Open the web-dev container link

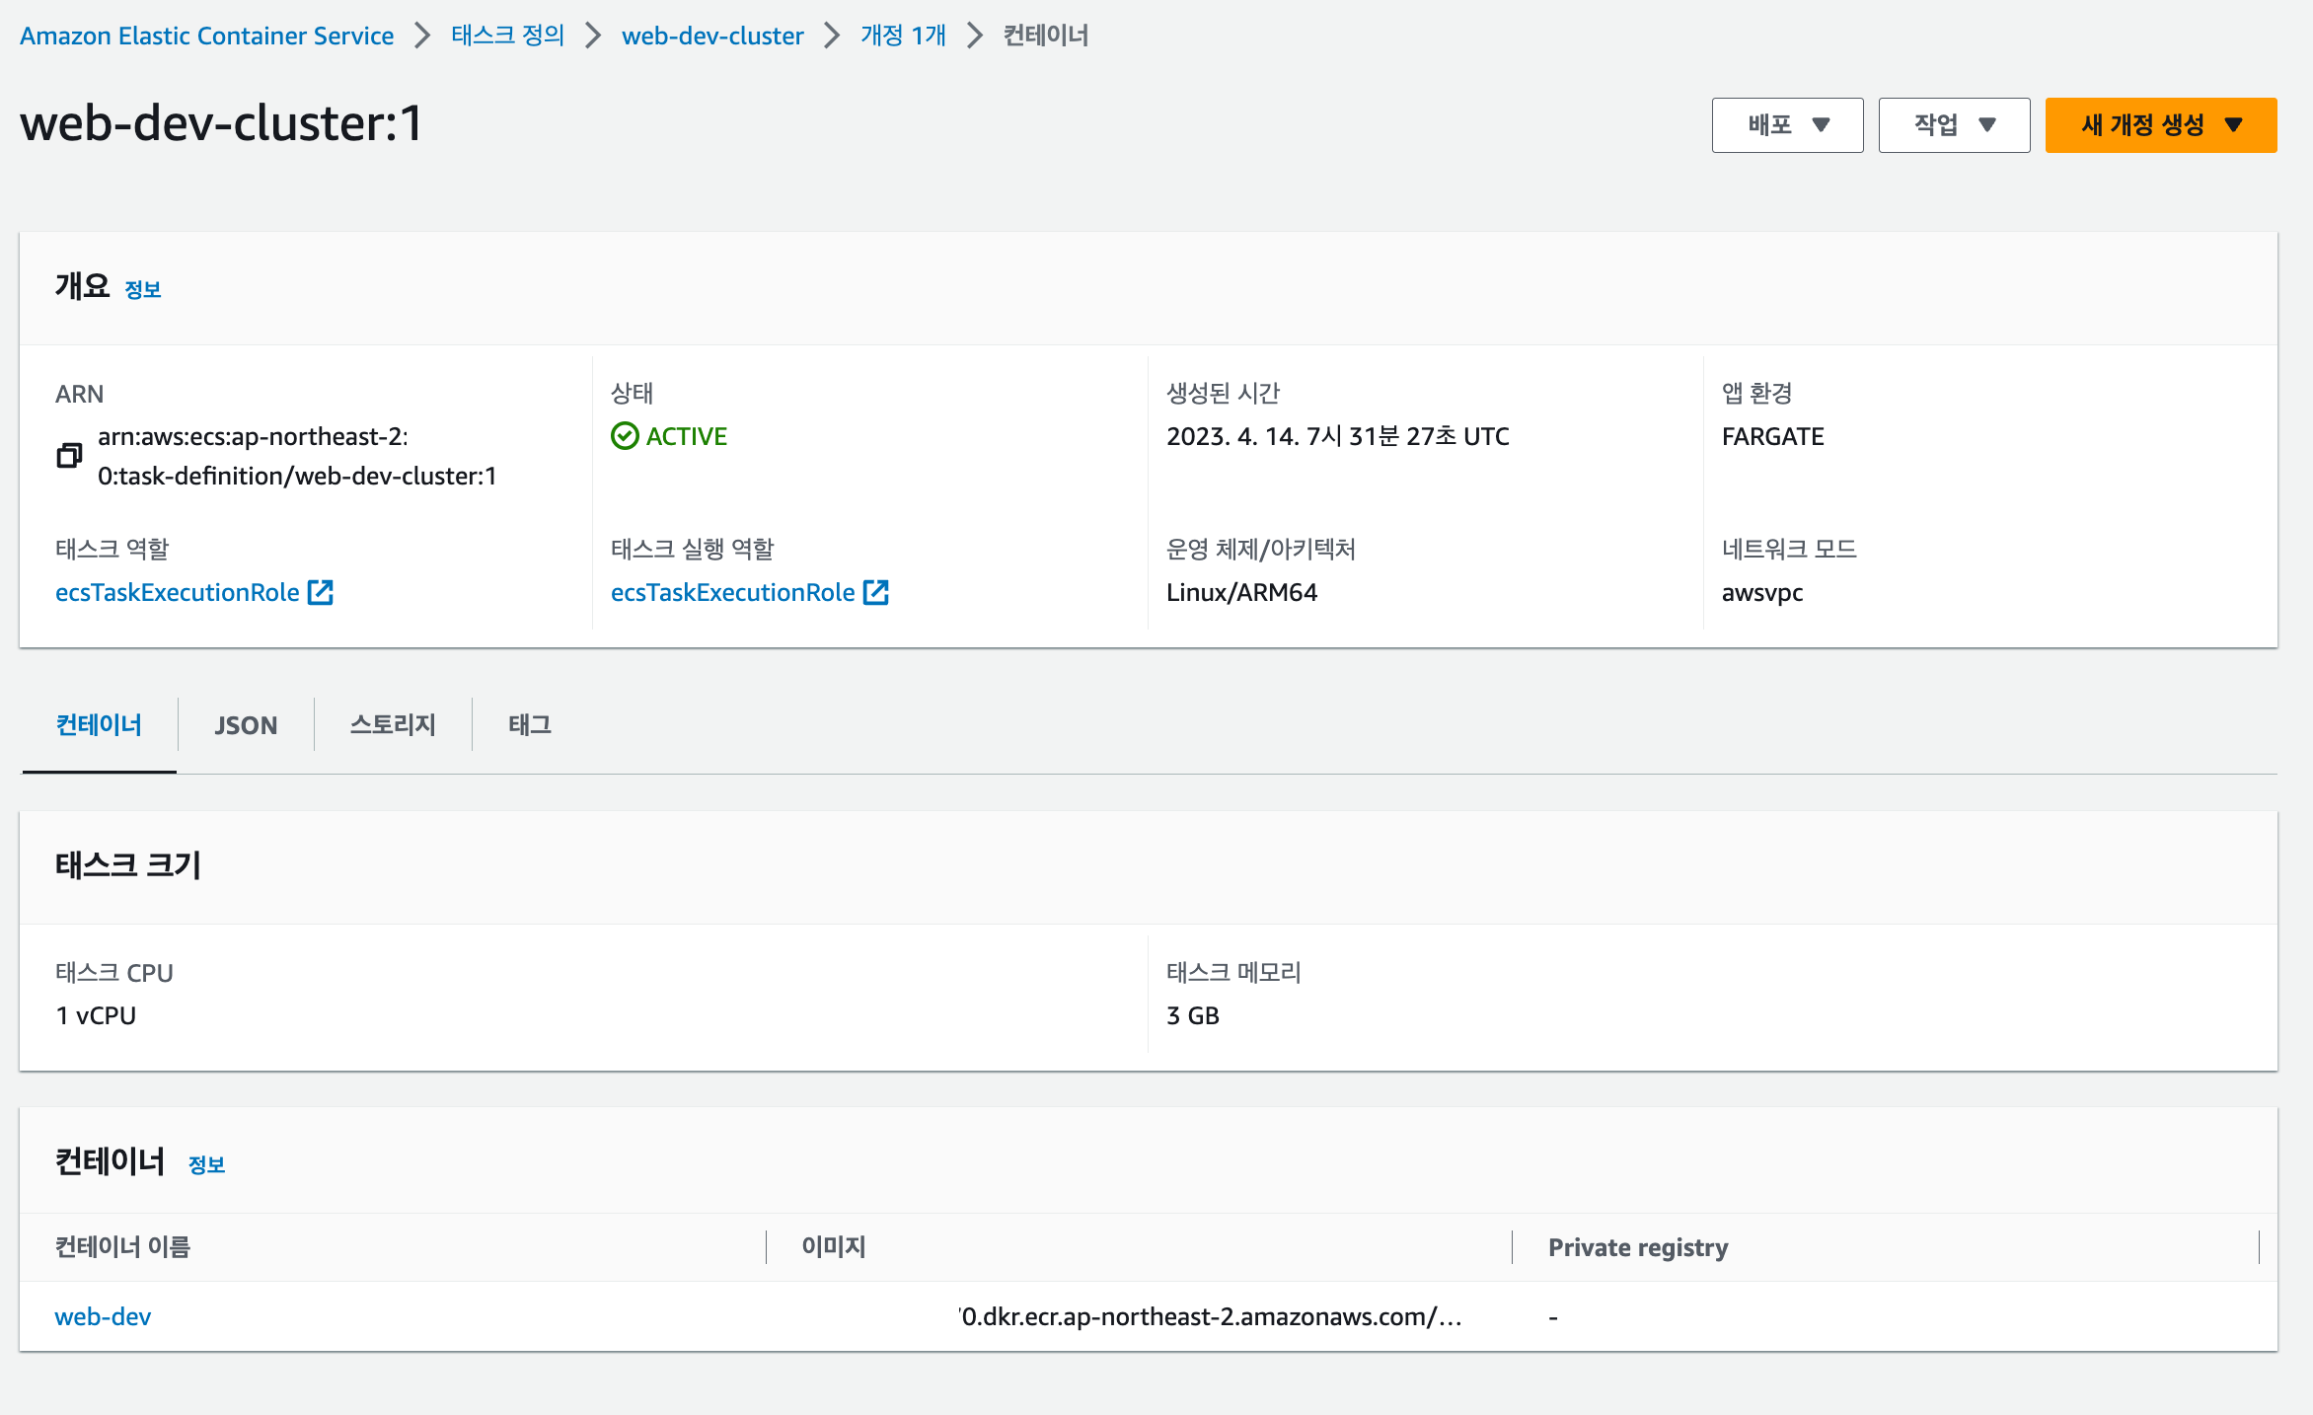coord(103,1316)
